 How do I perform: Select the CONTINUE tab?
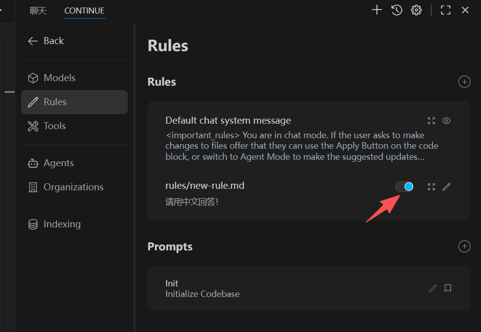[84, 10]
